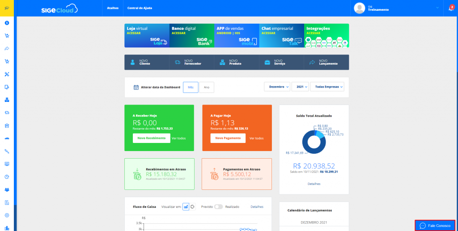Open the first shopping cart sidebar icon
Viewport: 458px width, 231px height.
pyautogui.click(x=7, y=36)
